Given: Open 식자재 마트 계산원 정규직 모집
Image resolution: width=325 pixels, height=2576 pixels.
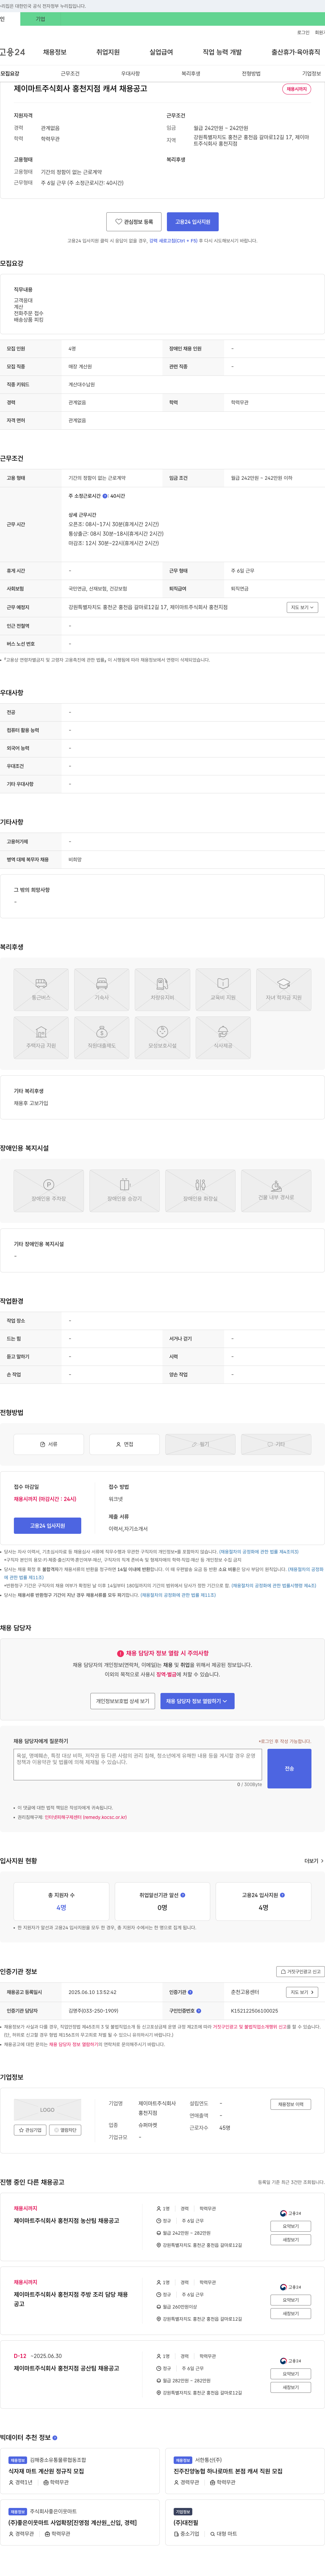Looking at the screenshot, I should click(x=46, y=2471).
